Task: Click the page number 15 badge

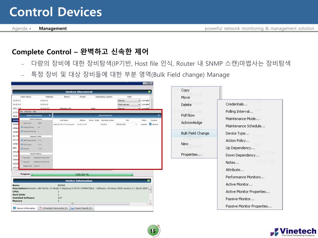Action: tap(153, 231)
